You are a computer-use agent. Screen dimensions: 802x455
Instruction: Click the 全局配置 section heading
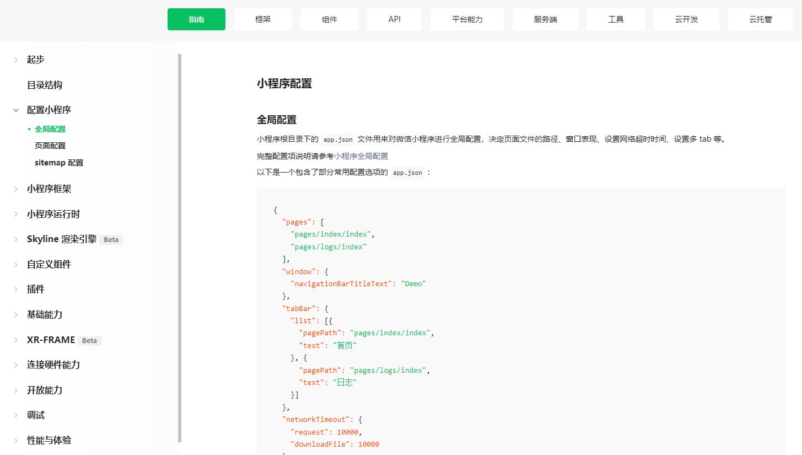pyautogui.click(x=277, y=120)
